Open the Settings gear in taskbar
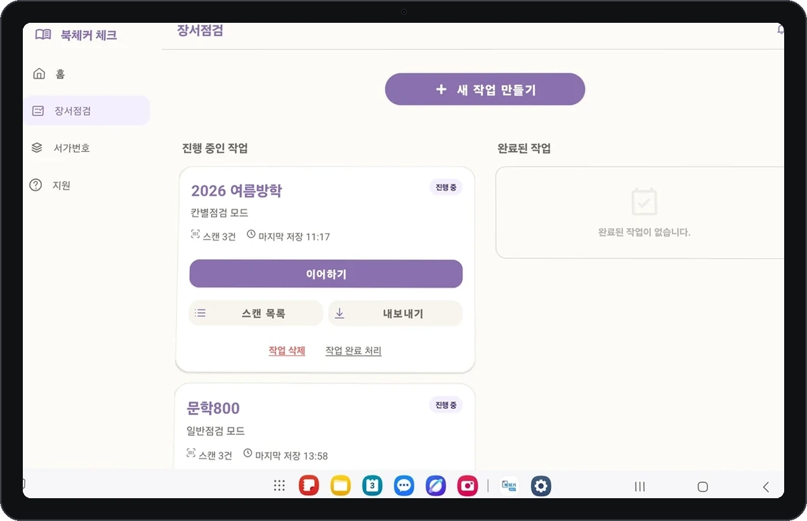Screen dimensions: 807x521 541,486
